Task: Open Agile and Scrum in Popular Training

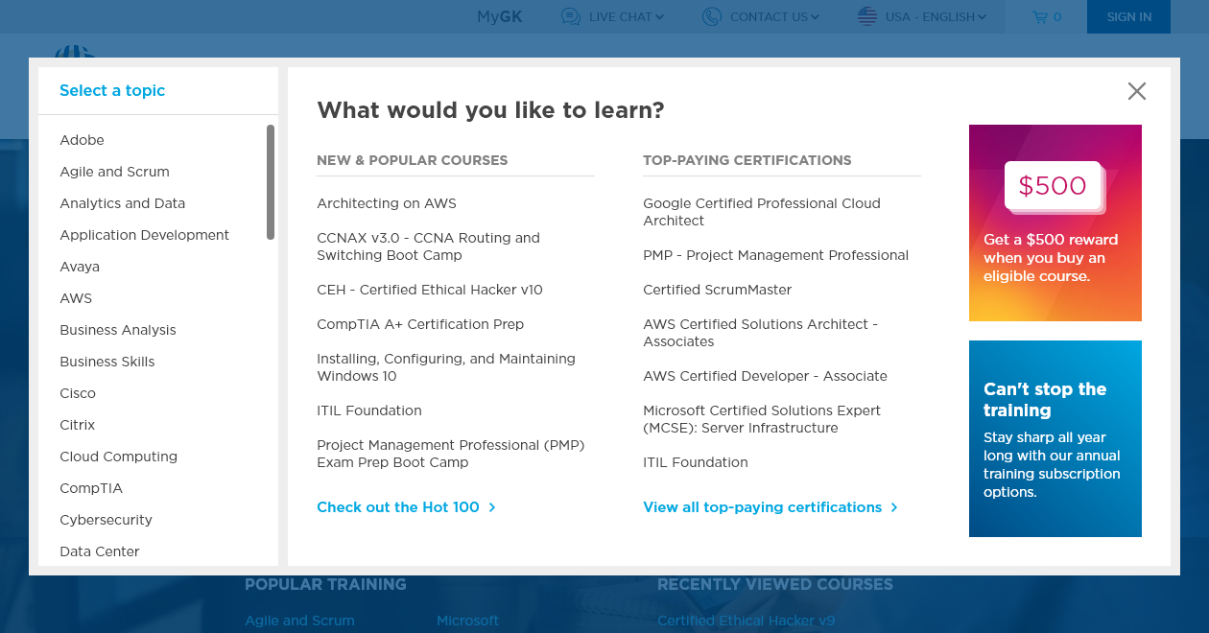Action: click(299, 621)
